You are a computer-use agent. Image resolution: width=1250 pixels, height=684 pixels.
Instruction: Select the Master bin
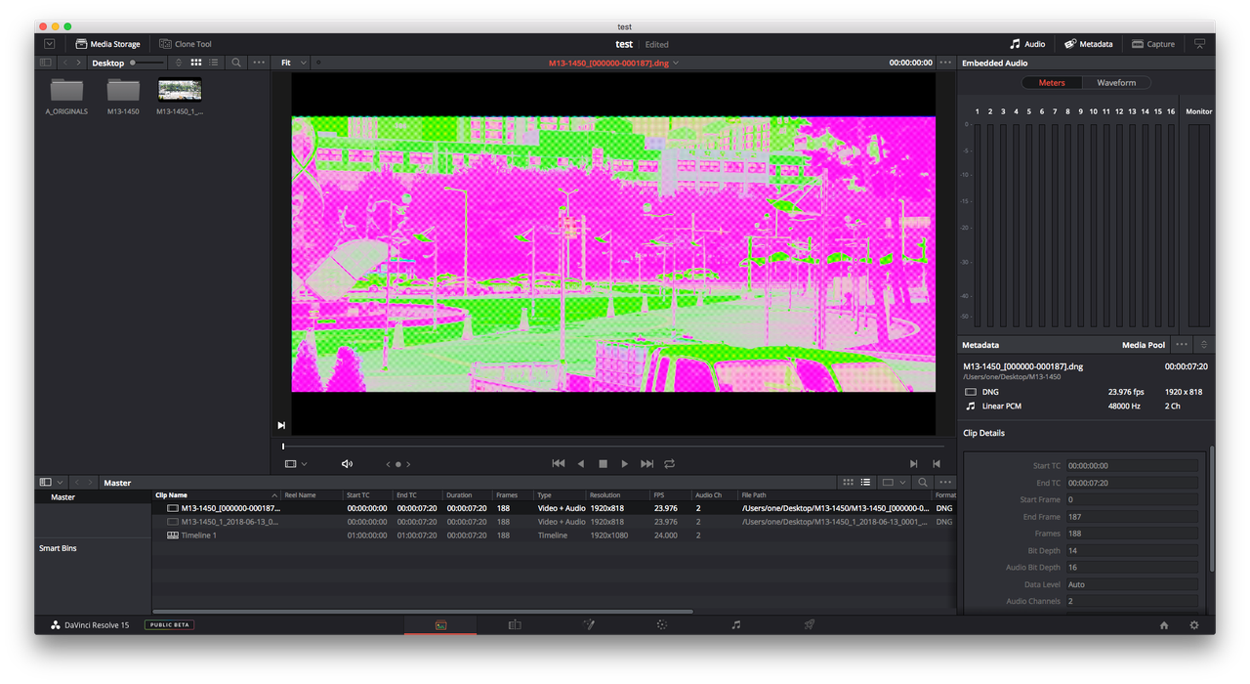tap(93, 497)
